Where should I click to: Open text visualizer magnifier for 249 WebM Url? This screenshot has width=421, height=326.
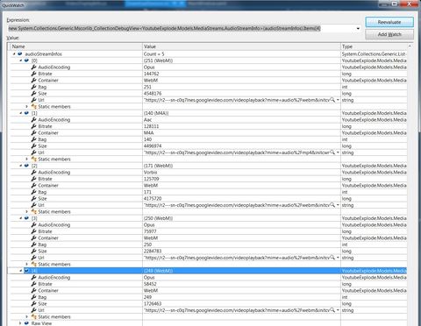(x=332, y=310)
